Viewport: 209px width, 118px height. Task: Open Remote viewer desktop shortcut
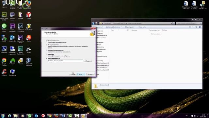(12, 16)
